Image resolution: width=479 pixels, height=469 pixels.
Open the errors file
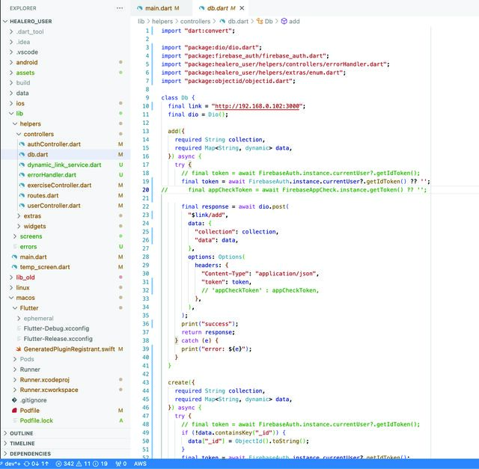tap(28, 247)
